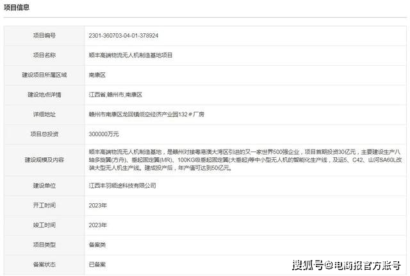Viewport: 410px width, 276px height.
Task: Click the 南康区 region value
Action: click(97, 75)
